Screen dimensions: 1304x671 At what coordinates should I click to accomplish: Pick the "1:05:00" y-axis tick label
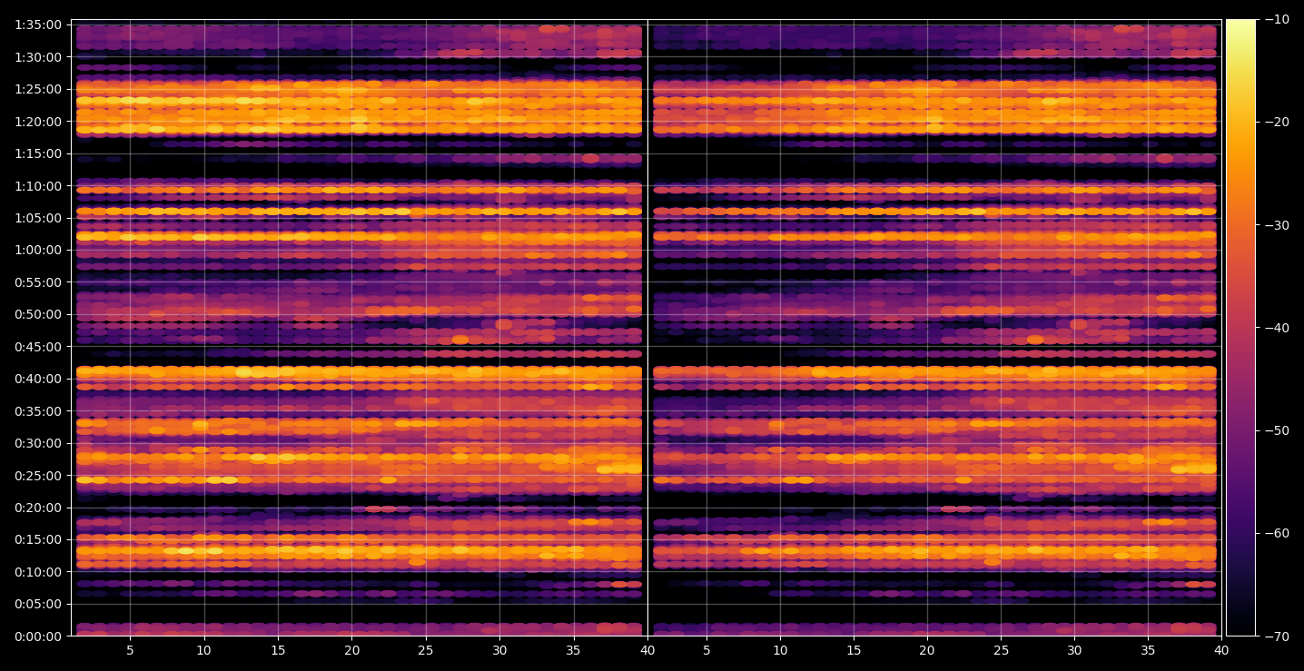point(39,218)
